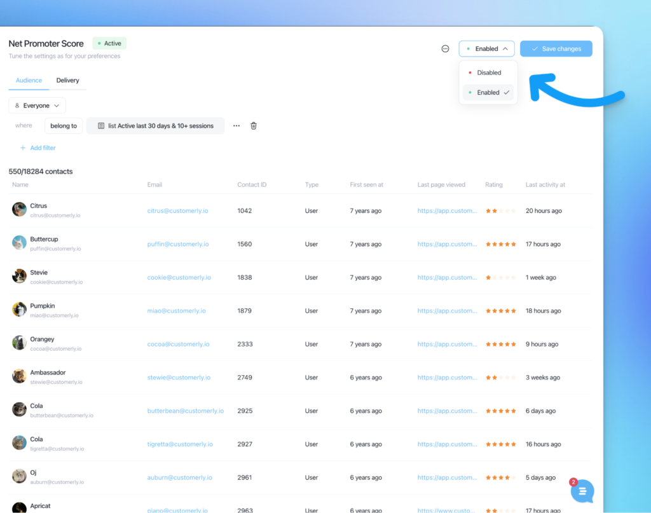The width and height of the screenshot is (651, 513).
Task: Click the Name column header
Action: coord(20,185)
